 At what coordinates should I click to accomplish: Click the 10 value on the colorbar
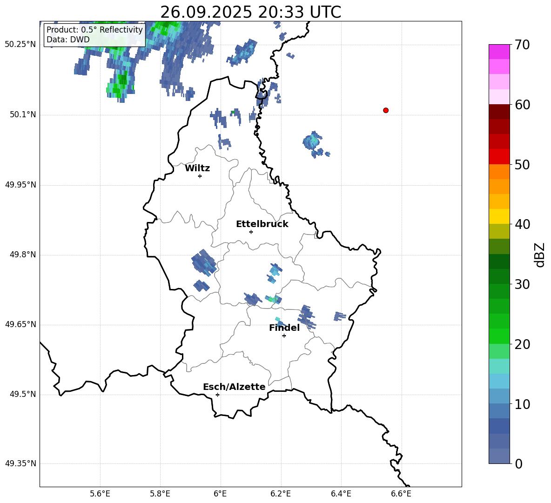click(x=522, y=404)
